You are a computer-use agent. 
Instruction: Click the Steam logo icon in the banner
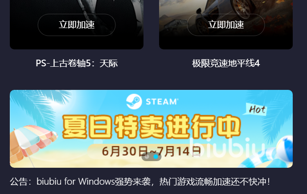tap(134, 101)
